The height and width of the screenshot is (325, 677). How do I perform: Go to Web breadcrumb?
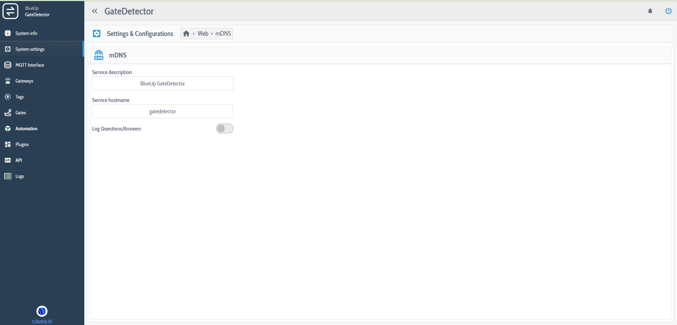(203, 34)
